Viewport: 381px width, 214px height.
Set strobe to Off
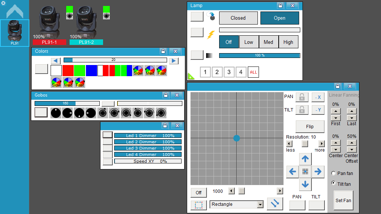click(x=229, y=42)
